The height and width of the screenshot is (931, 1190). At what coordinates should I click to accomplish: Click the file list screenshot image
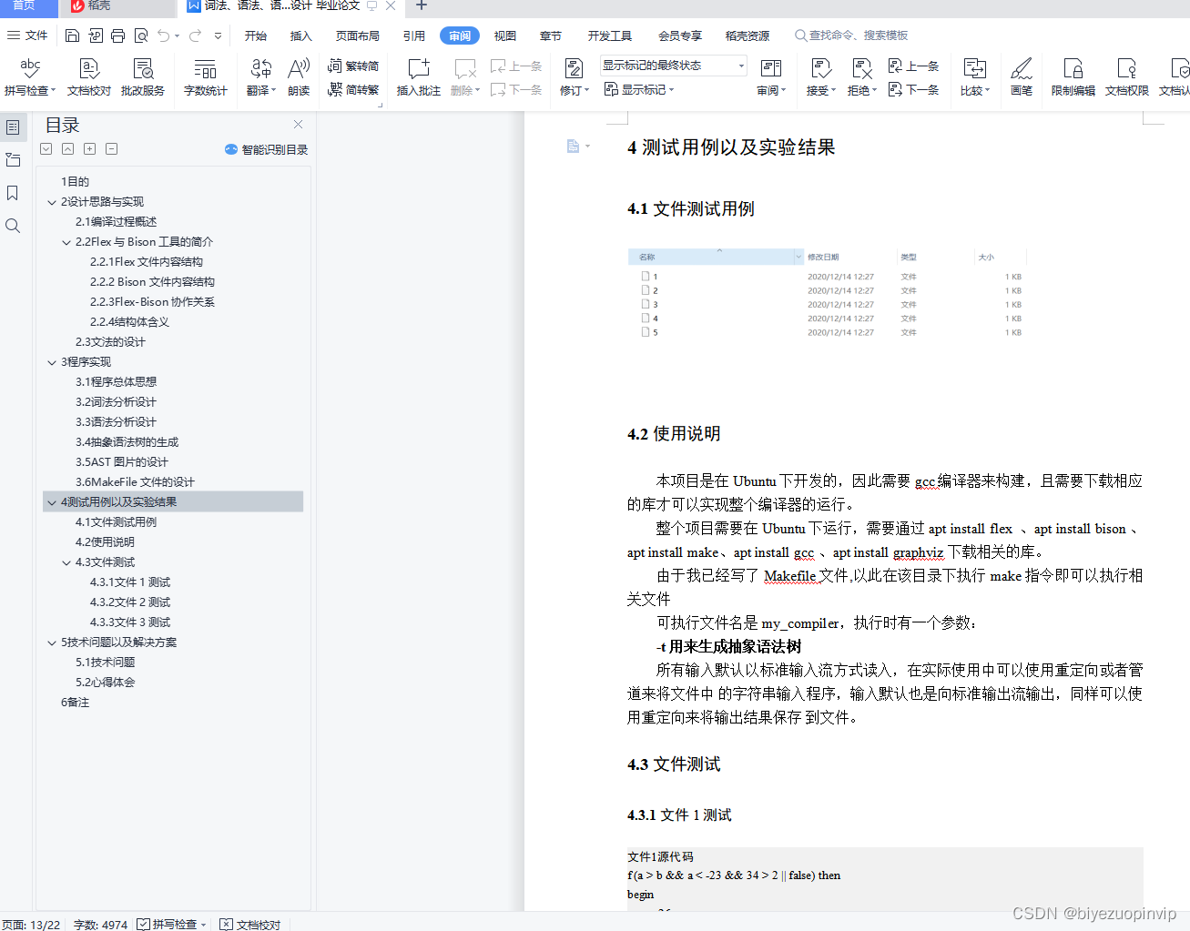(828, 294)
